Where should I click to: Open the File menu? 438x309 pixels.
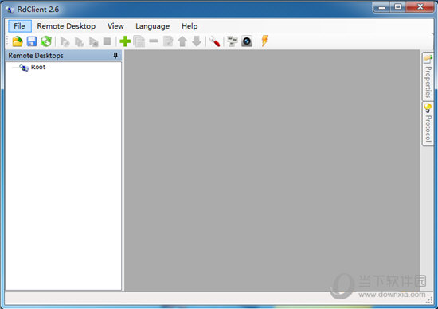(20, 26)
